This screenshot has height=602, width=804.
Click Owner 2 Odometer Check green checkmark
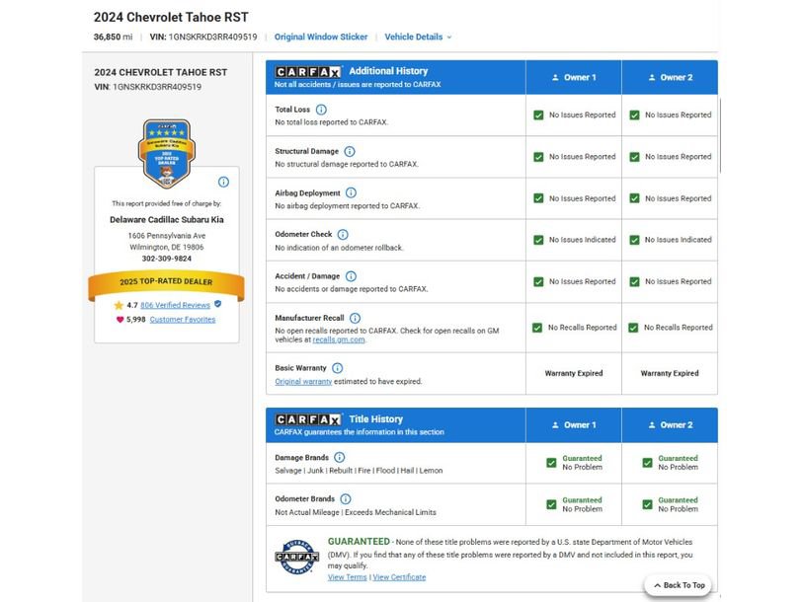[x=634, y=240]
